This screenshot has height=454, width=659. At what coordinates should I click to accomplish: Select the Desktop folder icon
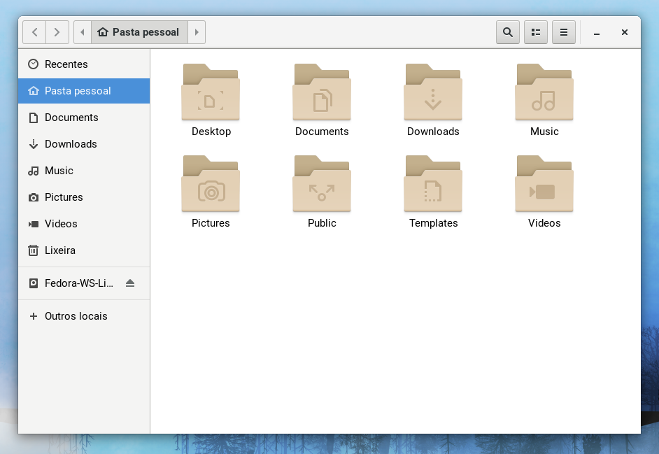pyautogui.click(x=211, y=92)
